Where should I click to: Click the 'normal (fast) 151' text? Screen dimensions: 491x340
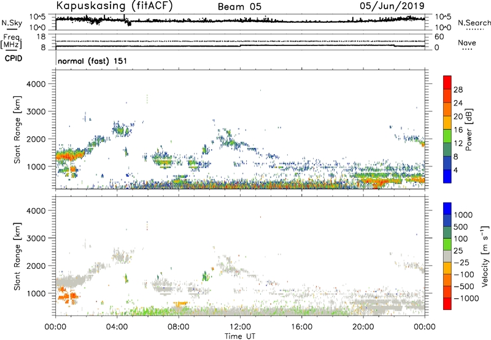[93, 61]
